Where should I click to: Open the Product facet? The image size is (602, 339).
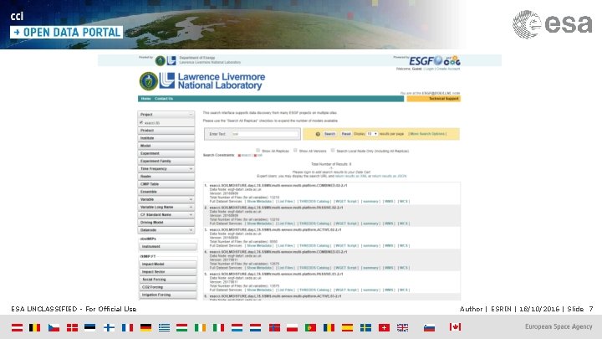[x=166, y=131]
